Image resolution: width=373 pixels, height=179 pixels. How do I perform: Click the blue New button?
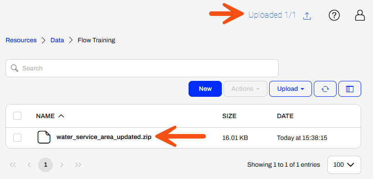205,89
